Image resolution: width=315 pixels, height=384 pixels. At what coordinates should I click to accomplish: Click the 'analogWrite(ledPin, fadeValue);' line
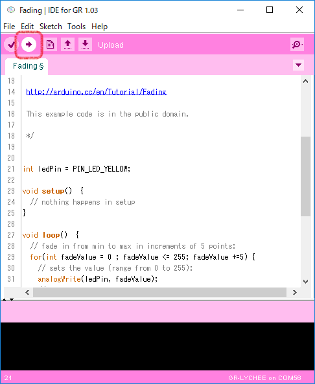98,279
